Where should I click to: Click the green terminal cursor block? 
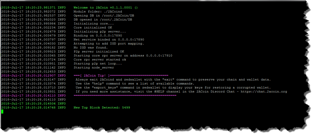pyautogui.click(x=2, y=111)
